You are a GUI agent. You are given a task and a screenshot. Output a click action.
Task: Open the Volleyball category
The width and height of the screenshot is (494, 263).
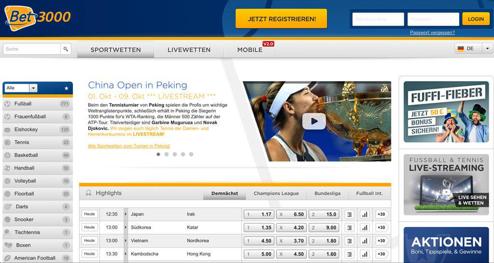[x=38, y=181]
